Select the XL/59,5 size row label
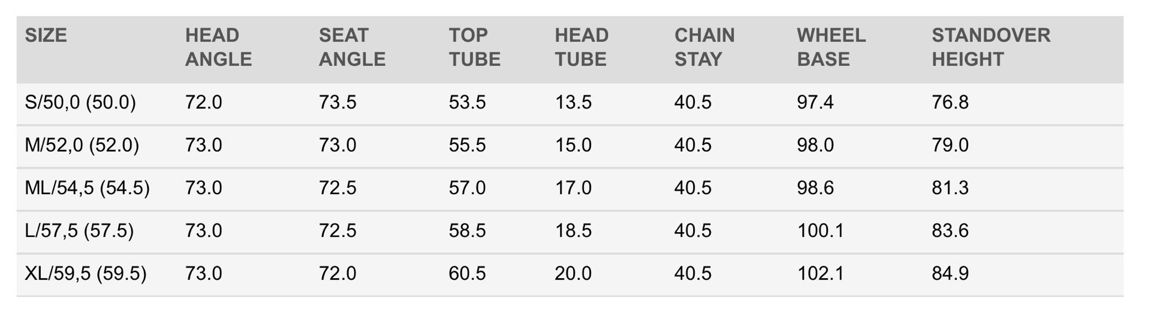The width and height of the screenshot is (1151, 328). [86, 274]
